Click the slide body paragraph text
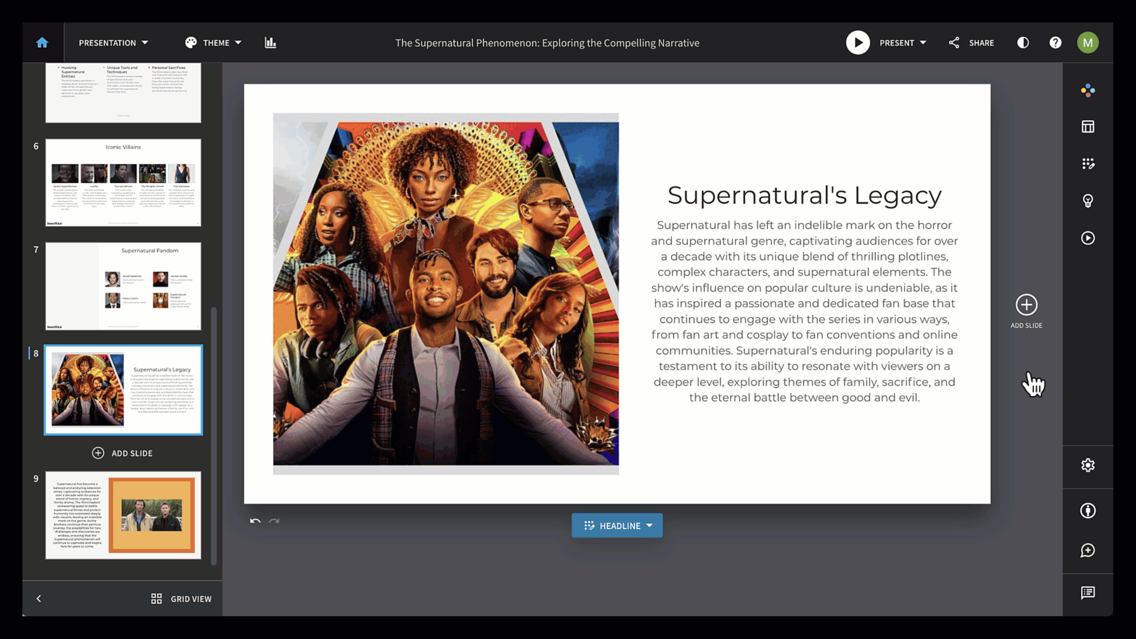The height and width of the screenshot is (639, 1136). 805,311
